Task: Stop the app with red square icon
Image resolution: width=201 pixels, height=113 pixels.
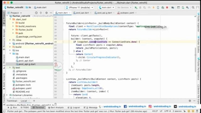Action: 167,8
